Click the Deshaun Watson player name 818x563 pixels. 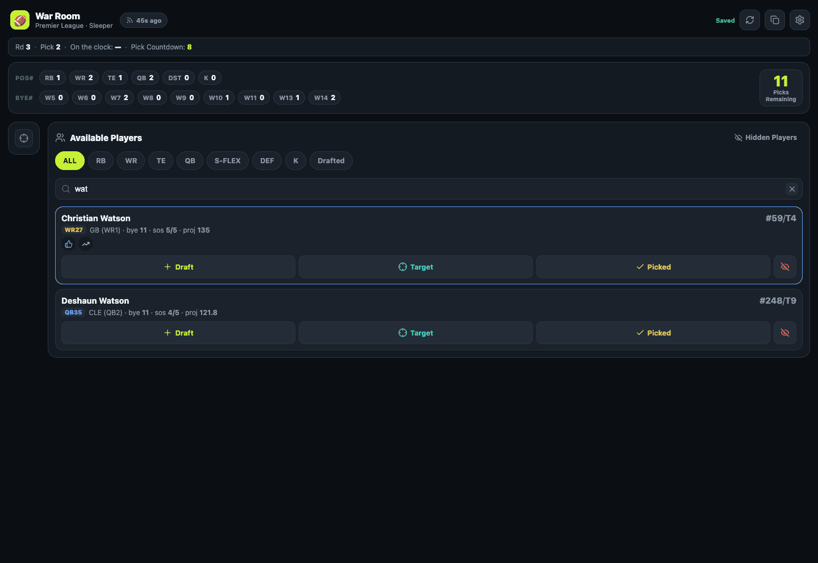click(95, 301)
